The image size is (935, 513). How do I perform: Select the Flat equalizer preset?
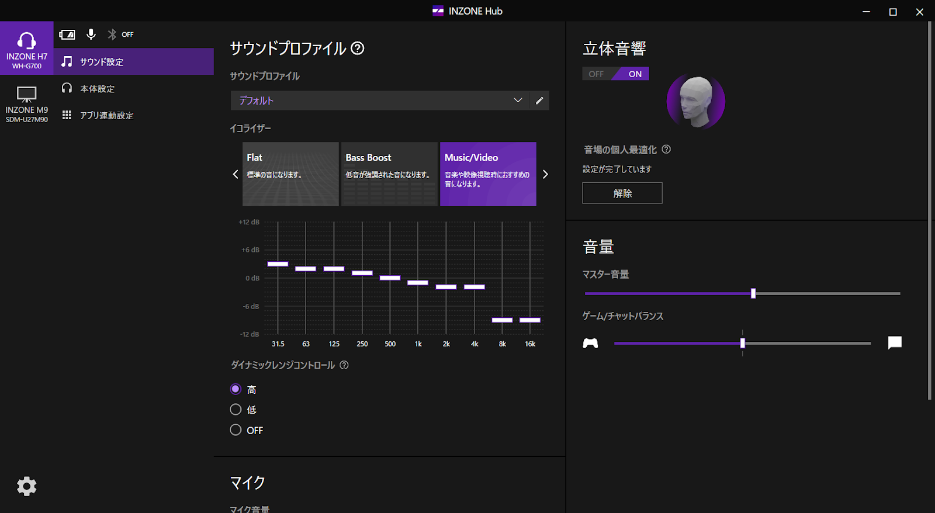coord(290,174)
